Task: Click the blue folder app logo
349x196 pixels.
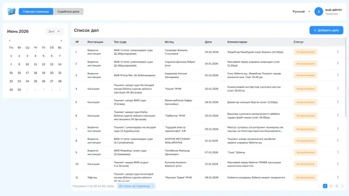Action: [x=11, y=11]
